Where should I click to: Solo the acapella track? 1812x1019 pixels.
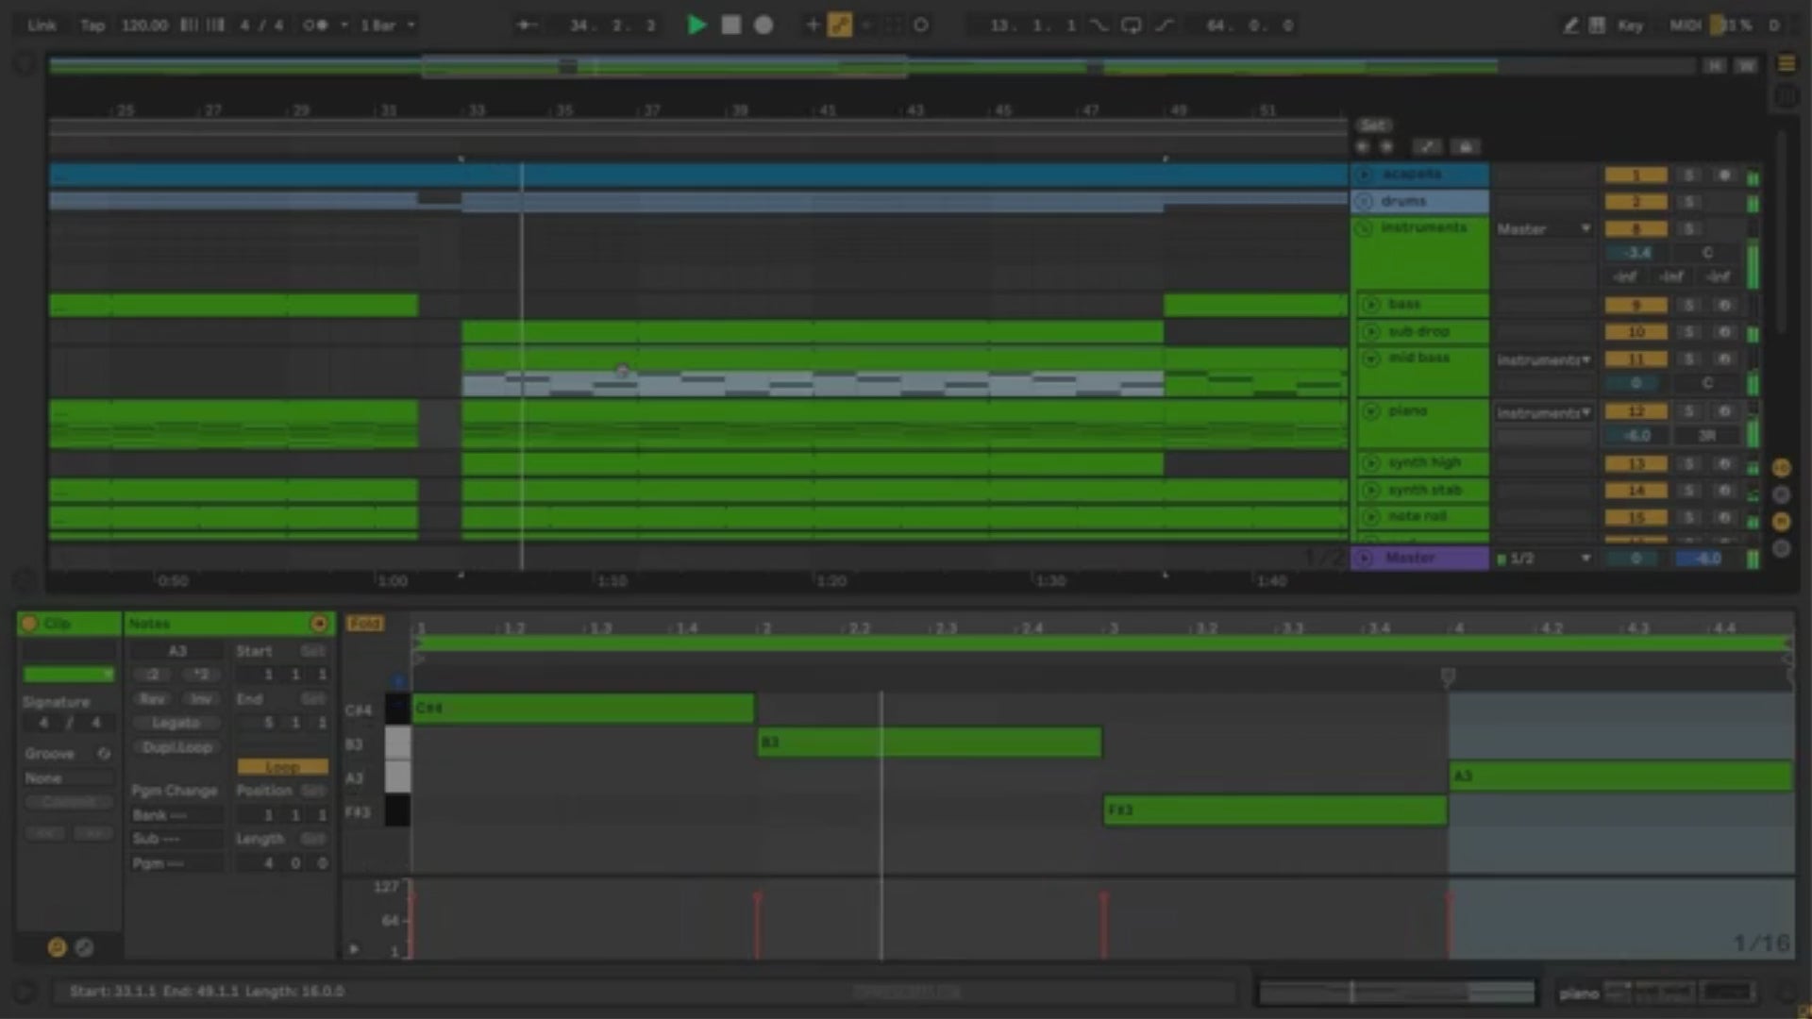point(1689,175)
